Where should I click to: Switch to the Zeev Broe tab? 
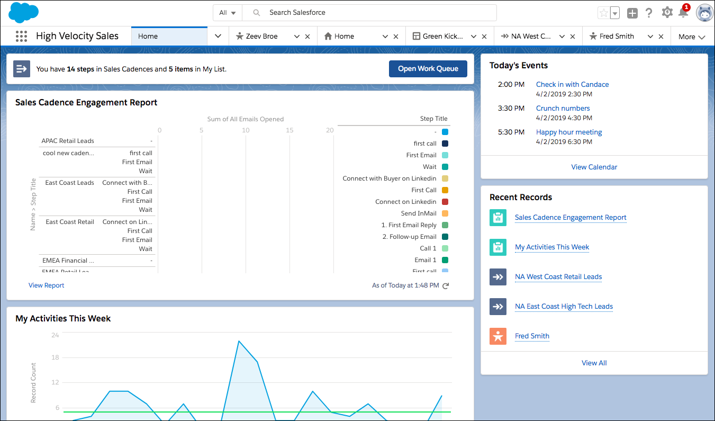[x=261, y=36]
